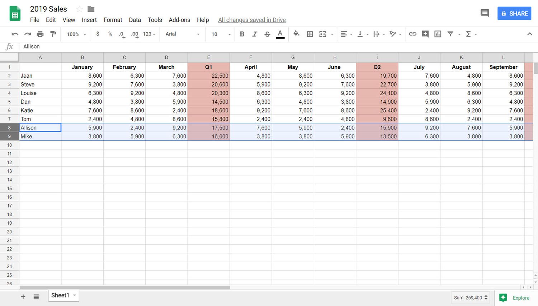
Task: Open the Data menu
Action: [135, 20]
